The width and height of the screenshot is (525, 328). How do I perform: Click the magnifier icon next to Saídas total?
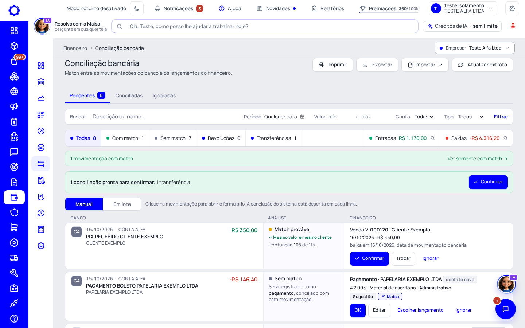pyautogui.click(x=506, y=138)
